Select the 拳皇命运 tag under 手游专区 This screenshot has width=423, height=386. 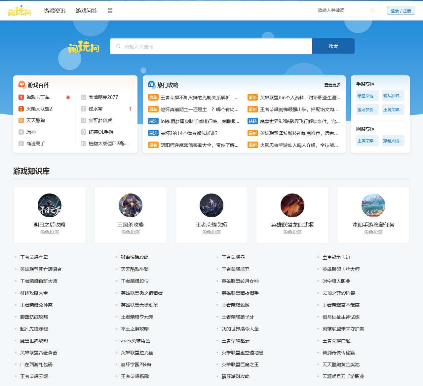367,96
